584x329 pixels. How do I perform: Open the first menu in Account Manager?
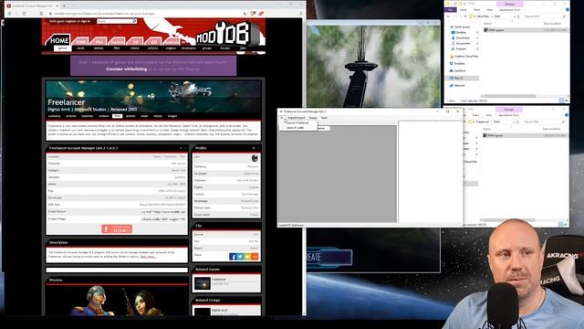[282, 118]
